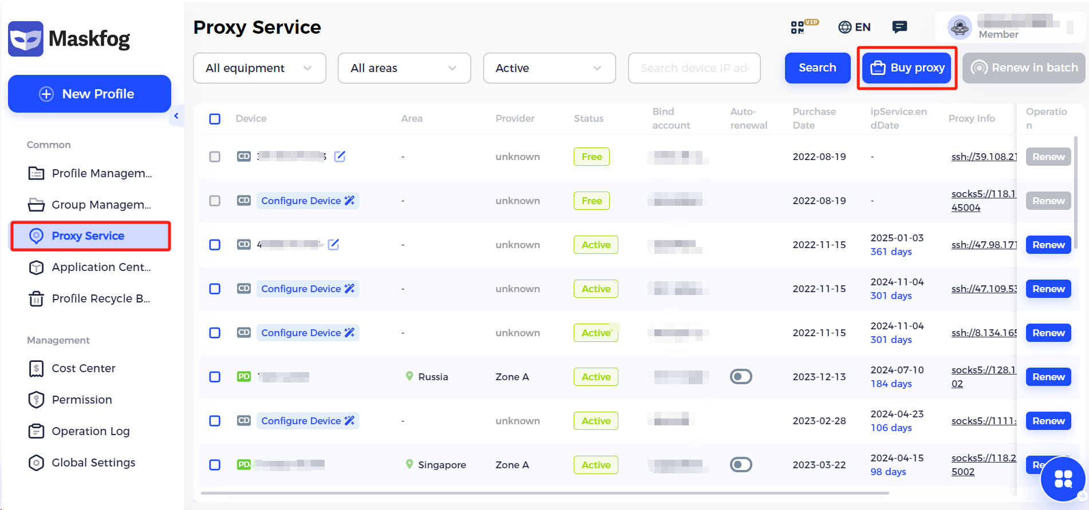Click the Russia location pin icon
1089x510 pixels.
click(409, 376)
